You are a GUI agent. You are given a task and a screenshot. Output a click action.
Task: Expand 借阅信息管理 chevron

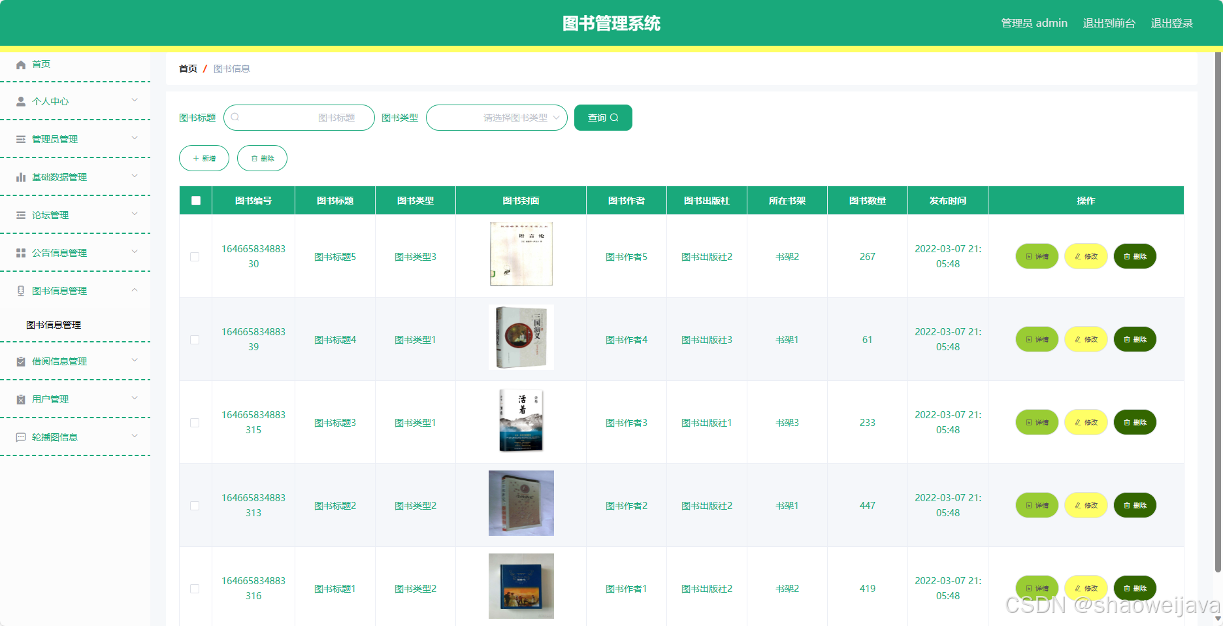coord(135,360)
